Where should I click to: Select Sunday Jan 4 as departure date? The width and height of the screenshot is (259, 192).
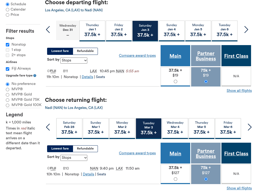click(171, 31)
